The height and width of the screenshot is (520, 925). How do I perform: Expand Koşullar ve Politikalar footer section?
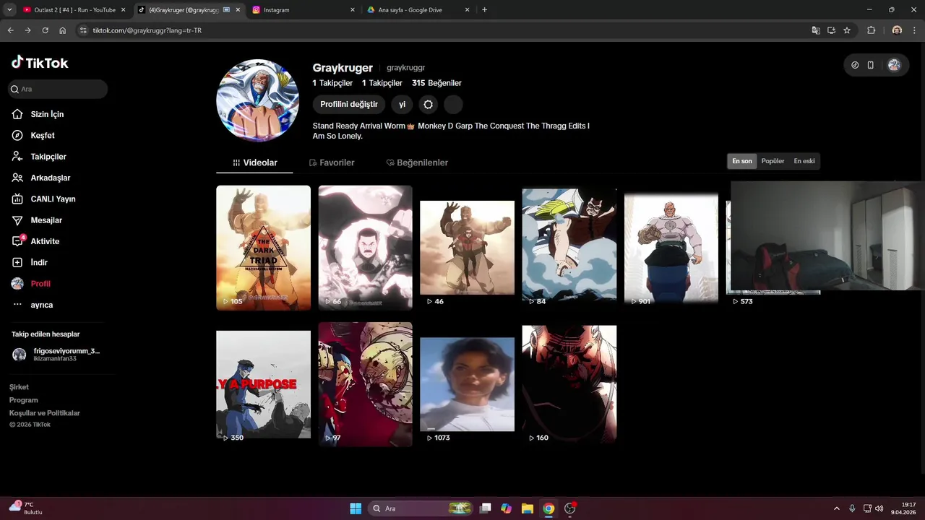45,413
